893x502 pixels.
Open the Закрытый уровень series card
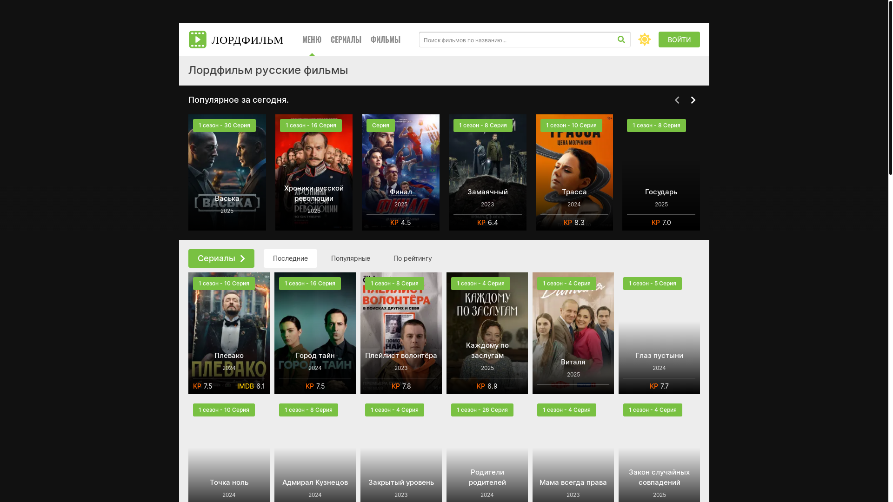401,451
